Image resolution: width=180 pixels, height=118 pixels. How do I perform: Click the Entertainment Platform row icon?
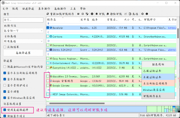(51, 63)
